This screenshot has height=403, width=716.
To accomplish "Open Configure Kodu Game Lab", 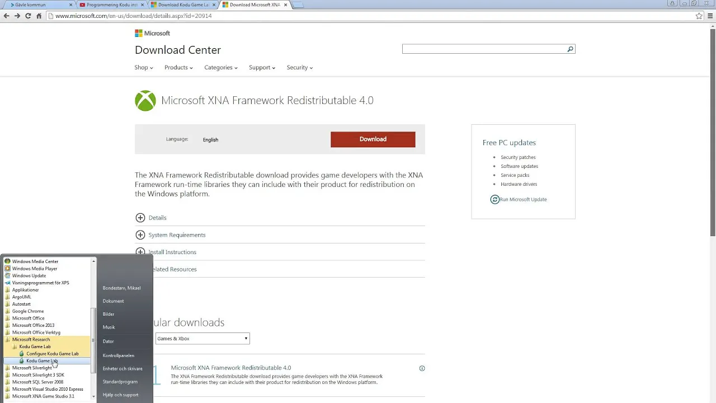I will [x=53, y=354].
